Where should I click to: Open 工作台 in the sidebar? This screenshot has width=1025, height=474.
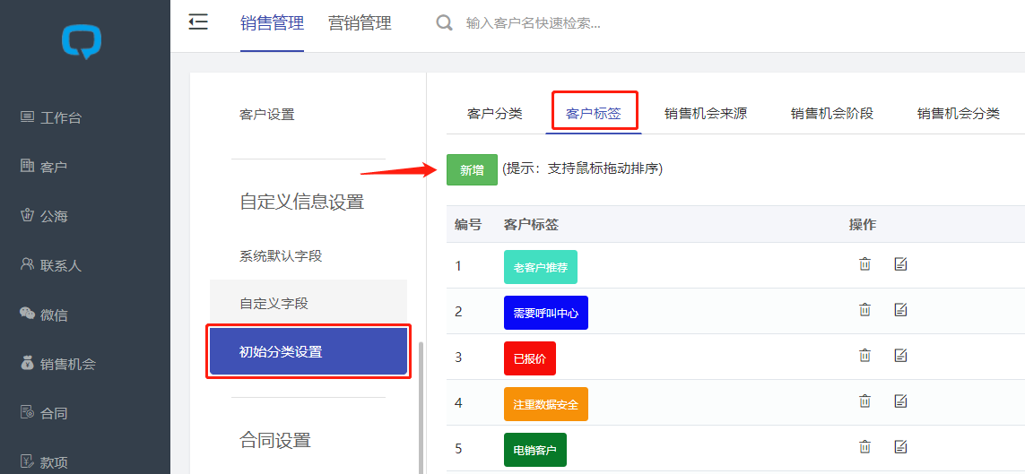click(x=51, y=118)
